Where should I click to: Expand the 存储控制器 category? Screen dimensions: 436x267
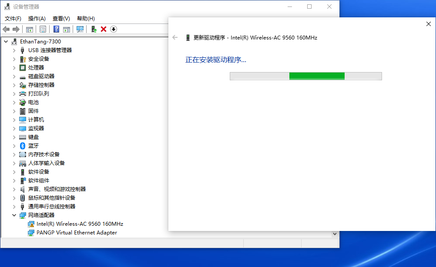coord(14,85)
